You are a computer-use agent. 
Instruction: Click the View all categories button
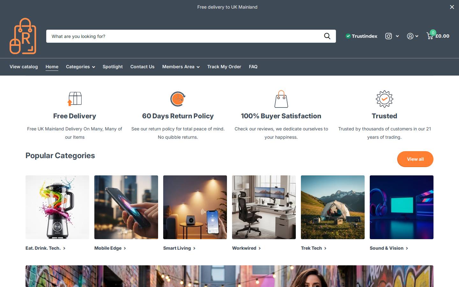click(x=415, y=159)
